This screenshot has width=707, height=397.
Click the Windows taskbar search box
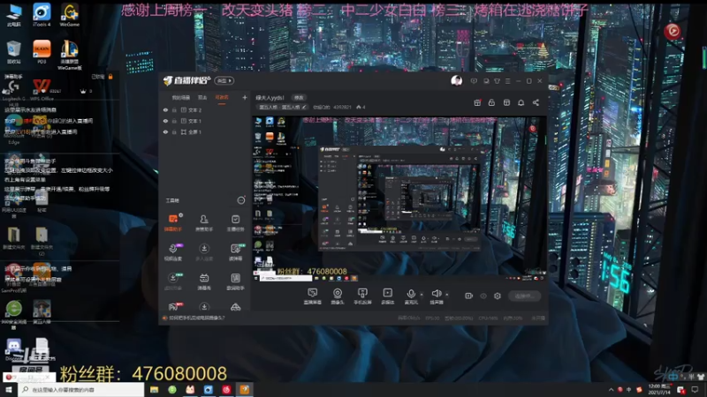coord(81,389)
